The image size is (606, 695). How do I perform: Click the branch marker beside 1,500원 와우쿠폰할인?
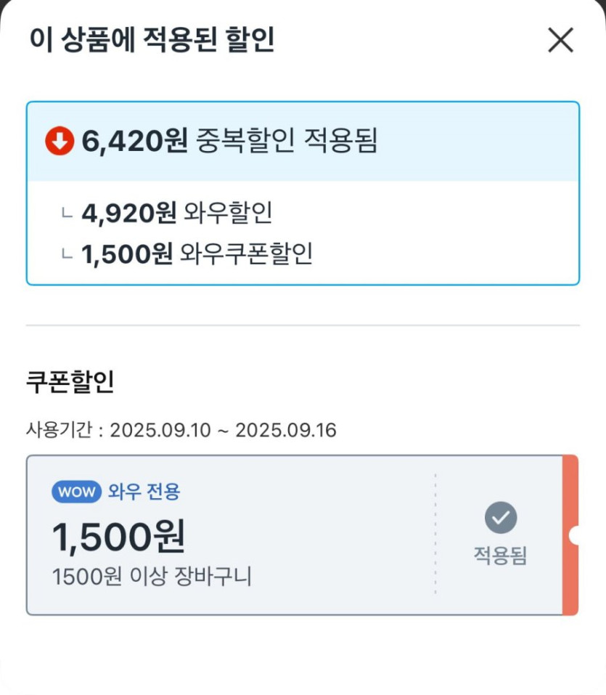coord(67,254)
